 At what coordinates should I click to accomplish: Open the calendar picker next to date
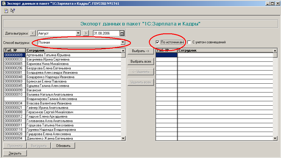pos(122,33)
